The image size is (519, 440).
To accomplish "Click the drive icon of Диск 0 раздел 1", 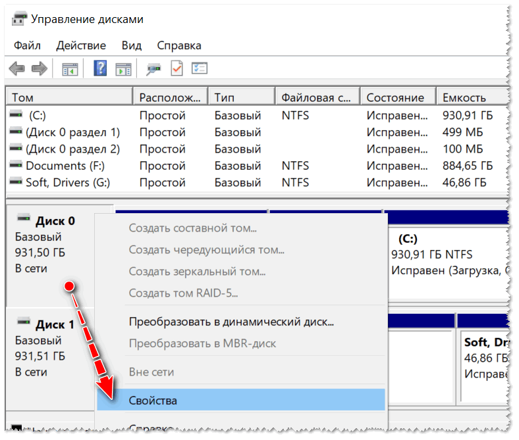I will click(x=16, y=132).
